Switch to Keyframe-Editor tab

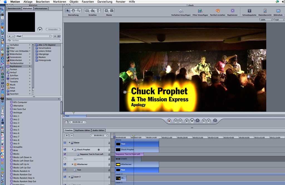pyautogui.click(x=82, y=130)
